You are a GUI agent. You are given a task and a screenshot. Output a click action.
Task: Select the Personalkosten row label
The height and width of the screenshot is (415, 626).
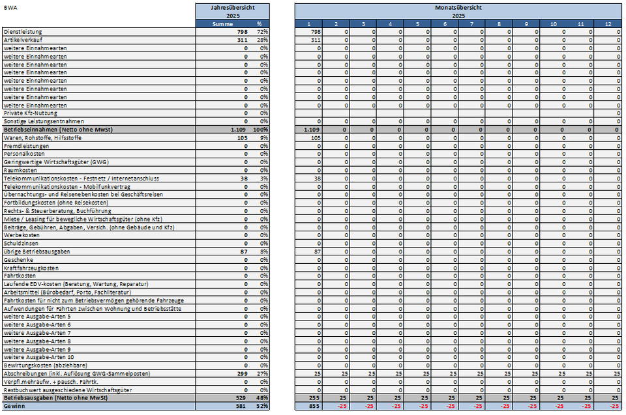24,154
